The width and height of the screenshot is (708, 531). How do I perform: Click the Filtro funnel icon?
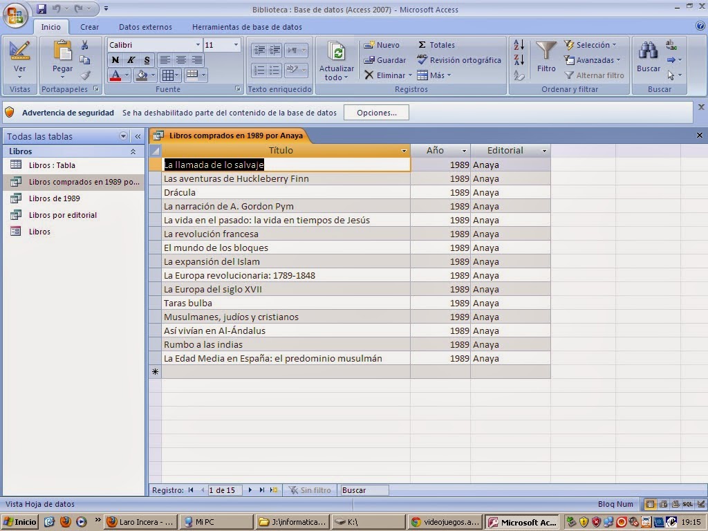click(x=546, y=50)
